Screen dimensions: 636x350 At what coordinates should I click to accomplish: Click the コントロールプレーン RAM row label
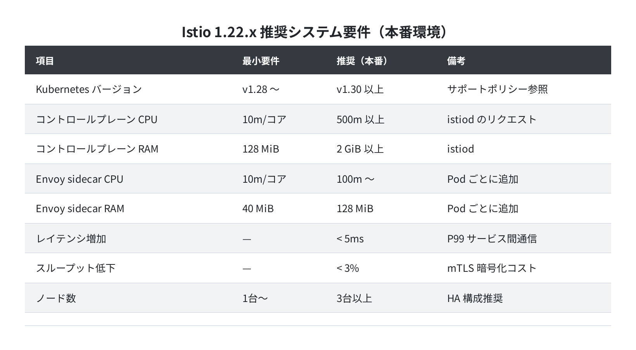[97, 149]
